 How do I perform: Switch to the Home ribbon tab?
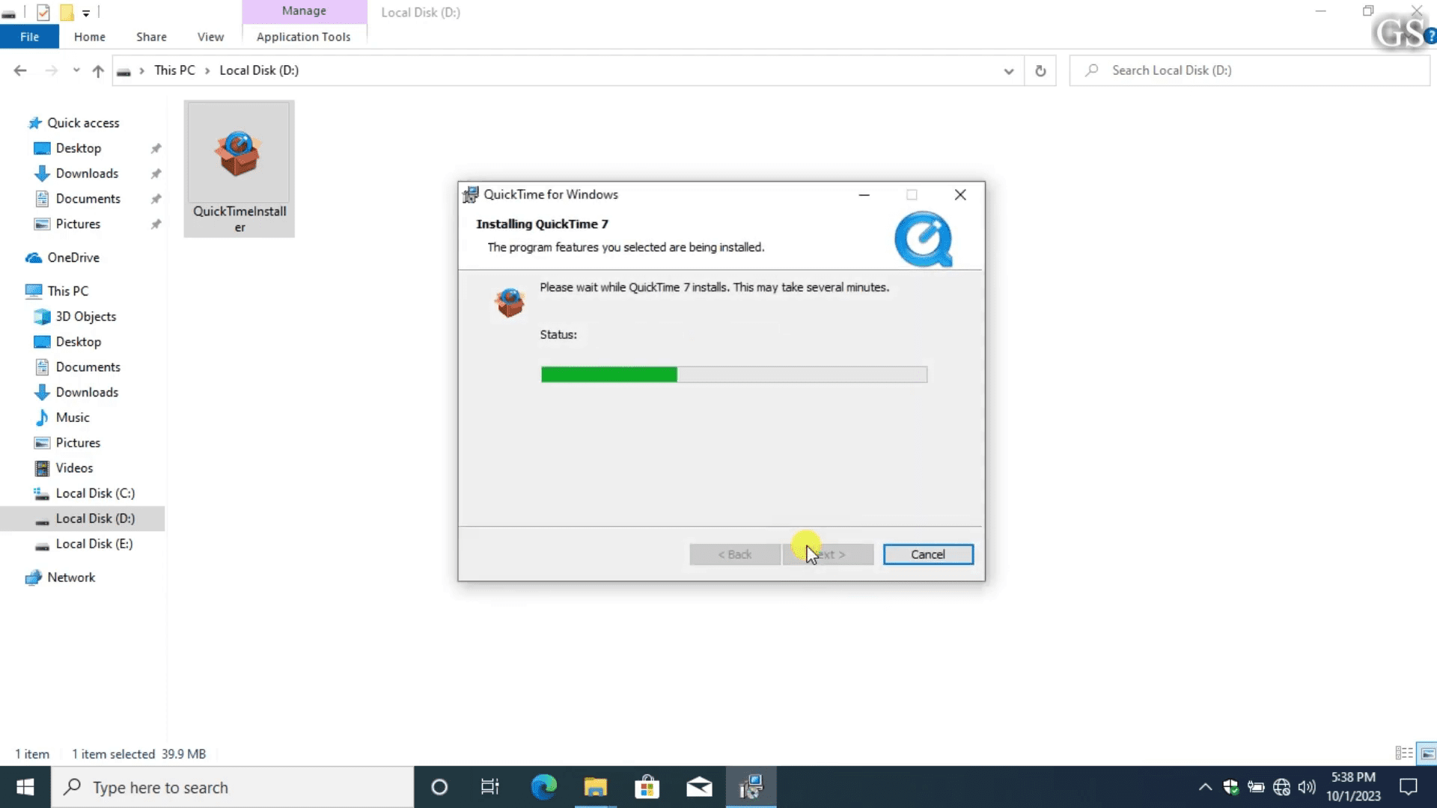(89, 37)
